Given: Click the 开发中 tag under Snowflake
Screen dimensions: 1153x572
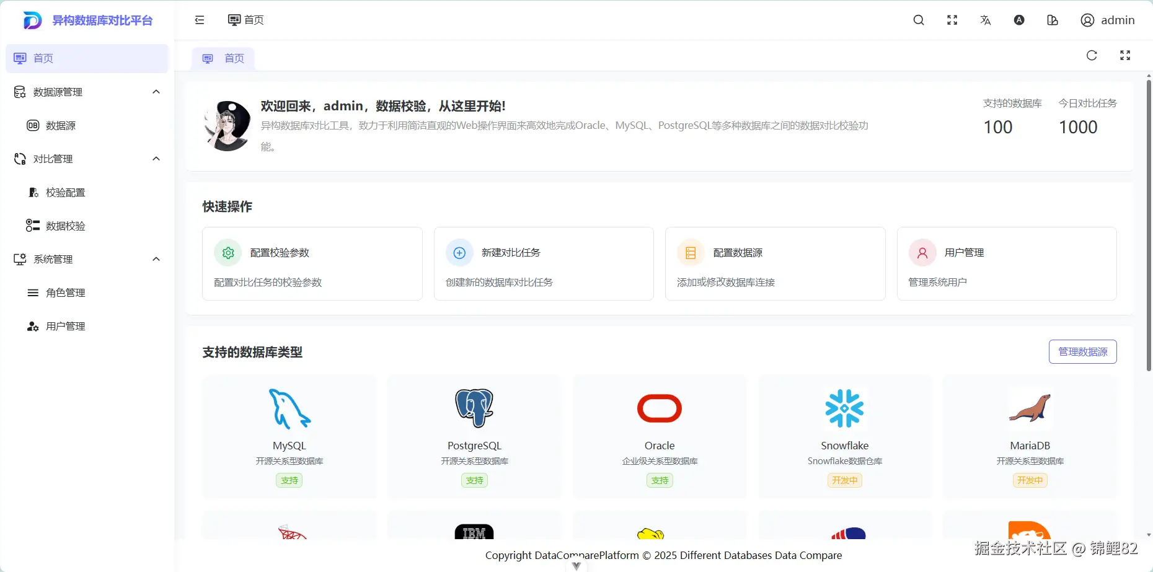Looking at the screenshot, I should (x=844, y=481).
